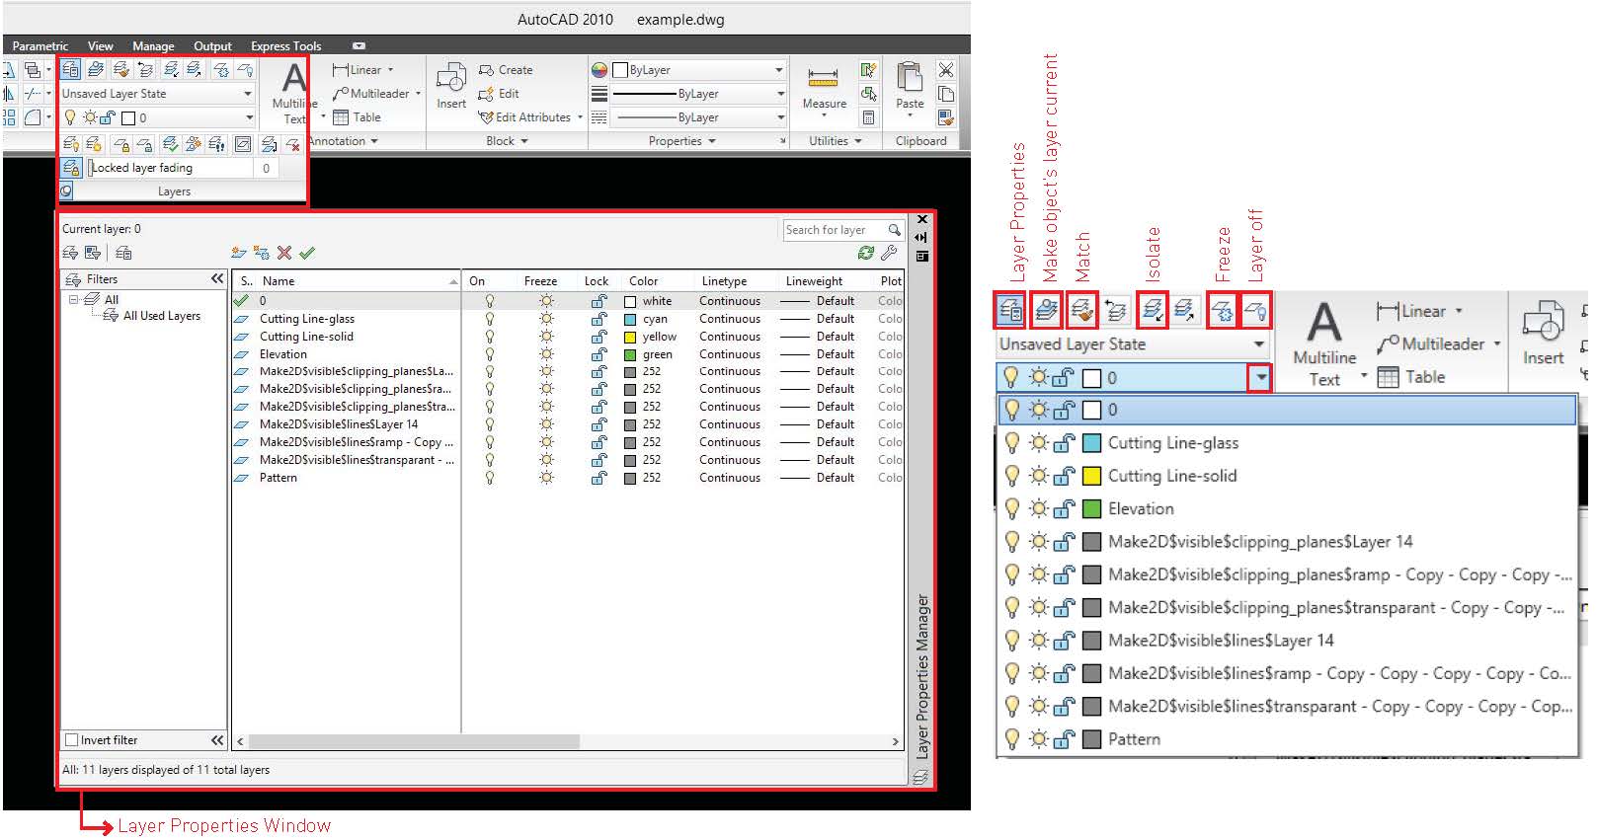Click Insert button in main window ribbon
Screen dimensions: 1597x839
click(451, 86)
